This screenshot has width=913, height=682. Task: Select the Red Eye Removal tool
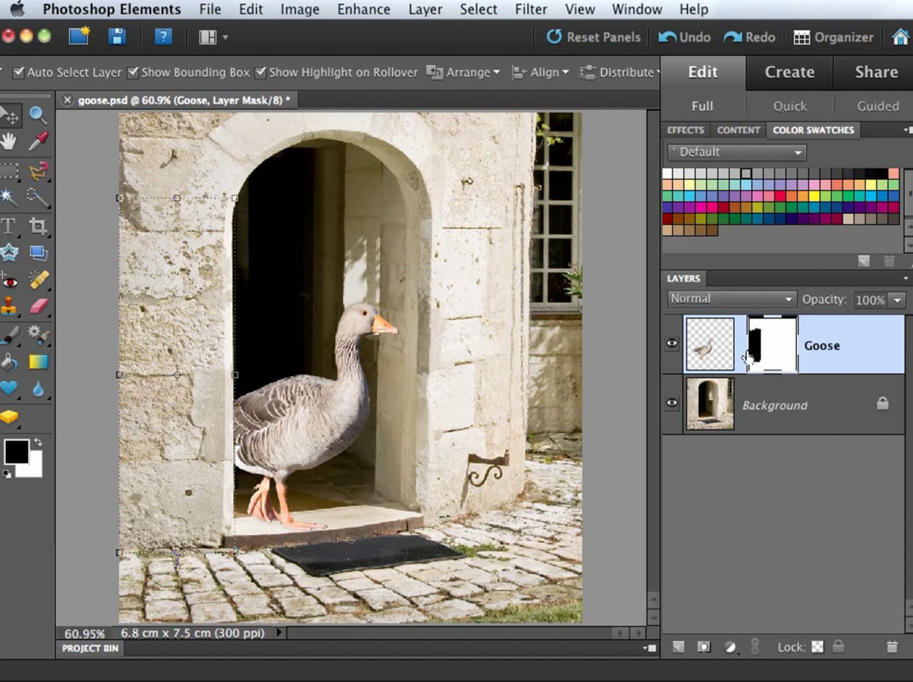pyautogui.click(x=10, y=282)
